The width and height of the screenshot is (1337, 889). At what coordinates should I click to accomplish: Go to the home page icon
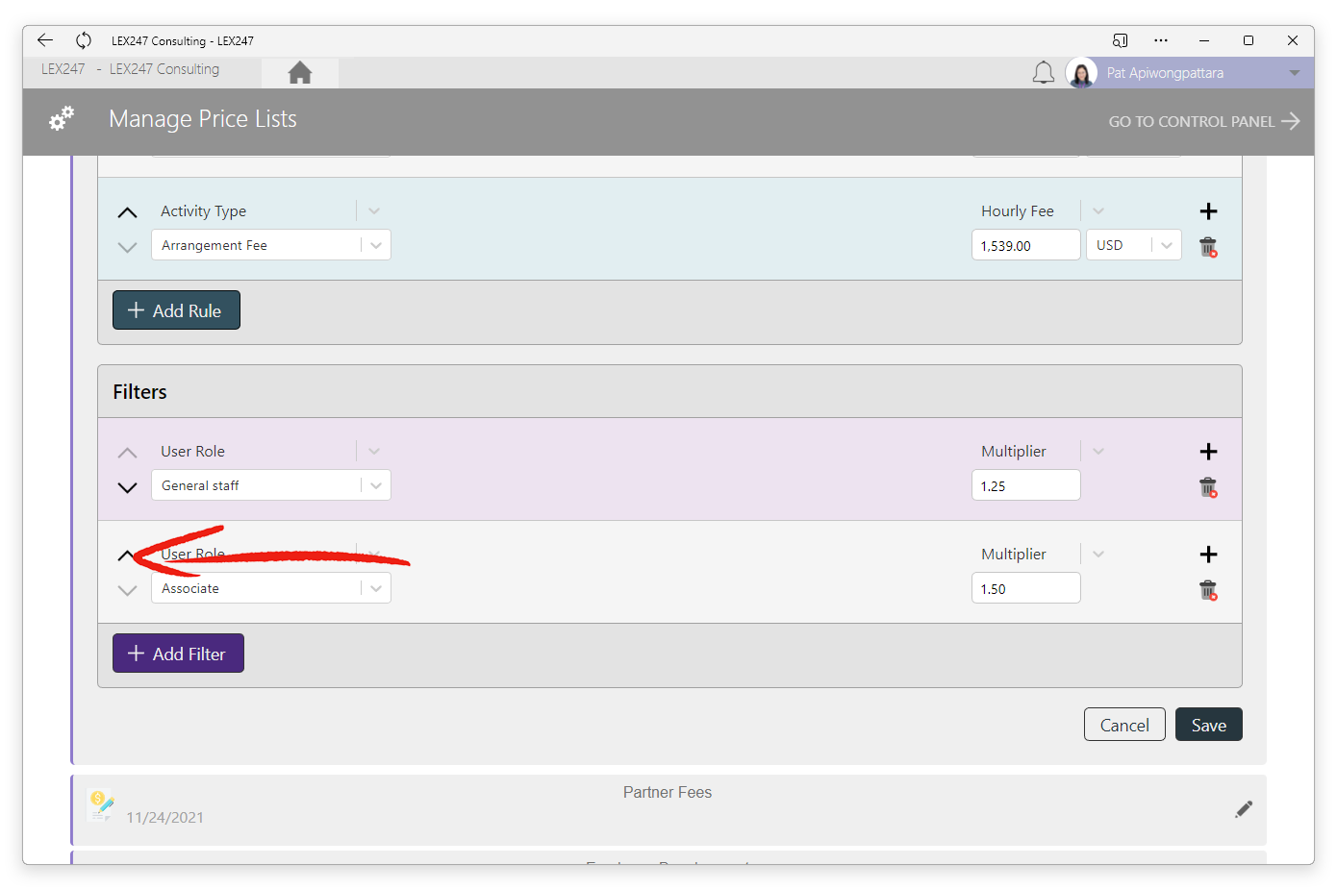[300, 73]
